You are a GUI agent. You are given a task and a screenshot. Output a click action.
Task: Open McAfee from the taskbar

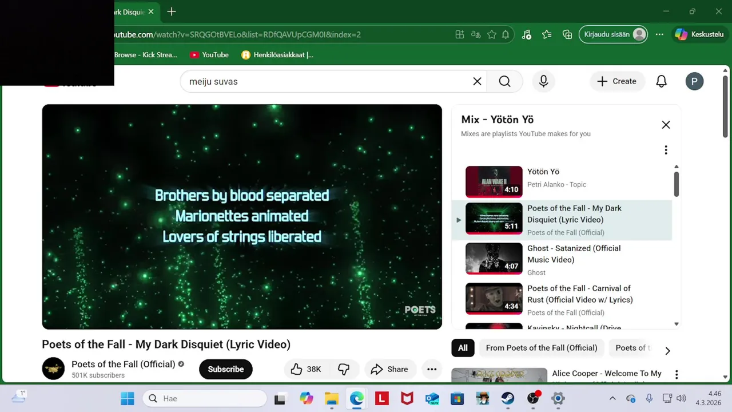tap(407, 398)
